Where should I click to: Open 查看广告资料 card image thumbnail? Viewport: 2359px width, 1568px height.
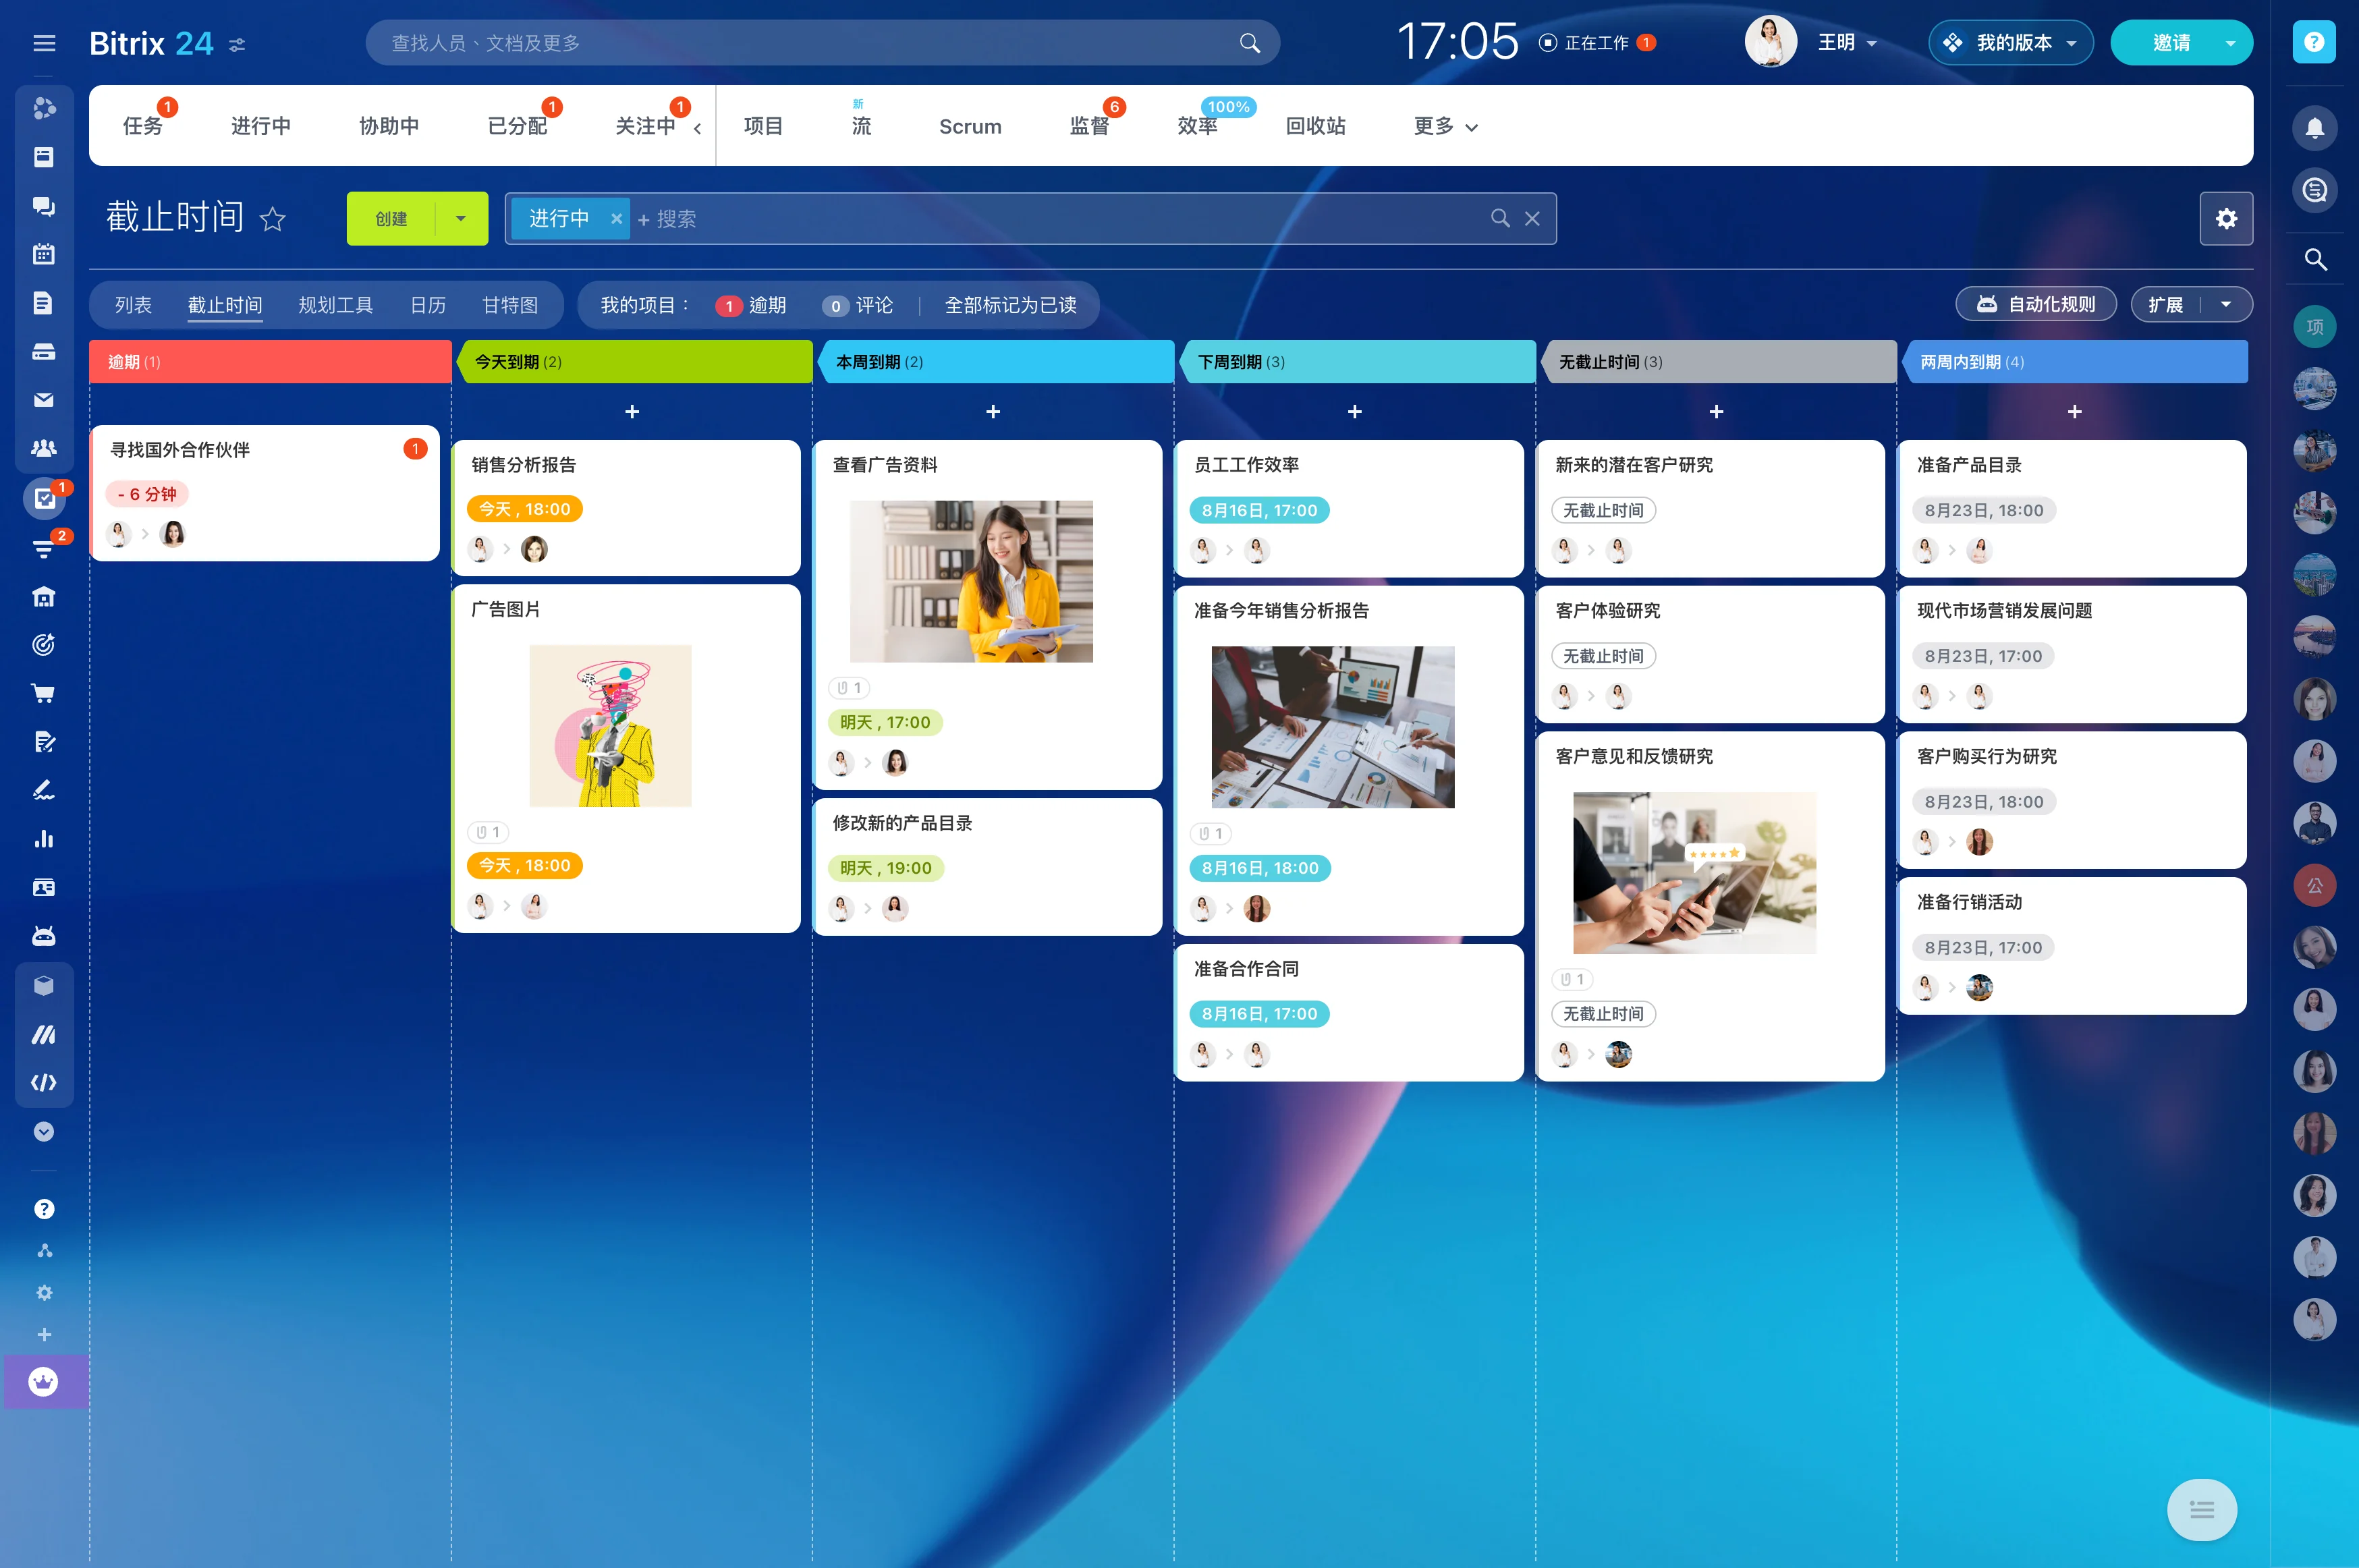[971, 581]
